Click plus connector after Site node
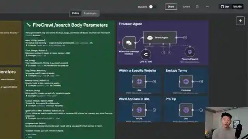248x139 pixels. click(154, 81)
